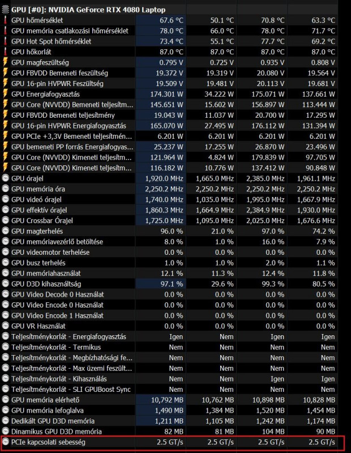Select GPU Core (NVVDD) Bemeneti teljesítm... label
Screen dimensions: 351x453
tap(72, 105)
